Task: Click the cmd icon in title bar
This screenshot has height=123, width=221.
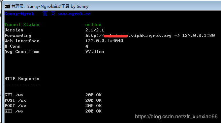Action: 7,6
